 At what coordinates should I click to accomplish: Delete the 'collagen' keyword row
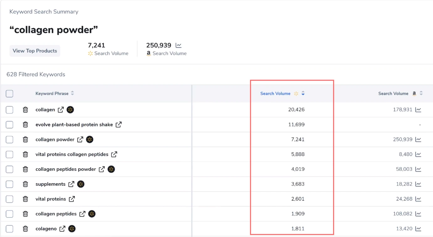25,110
